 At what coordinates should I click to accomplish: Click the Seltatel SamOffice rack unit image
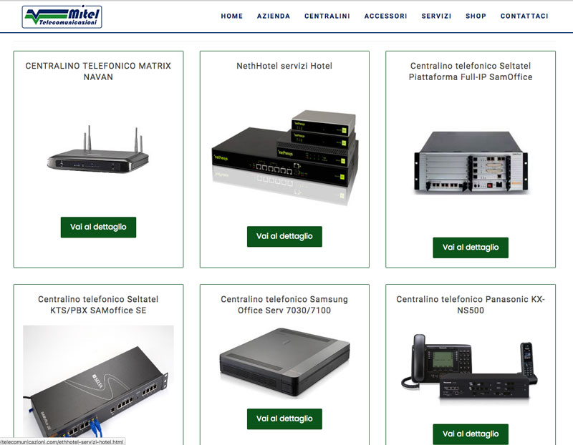(x=471, y=162)
